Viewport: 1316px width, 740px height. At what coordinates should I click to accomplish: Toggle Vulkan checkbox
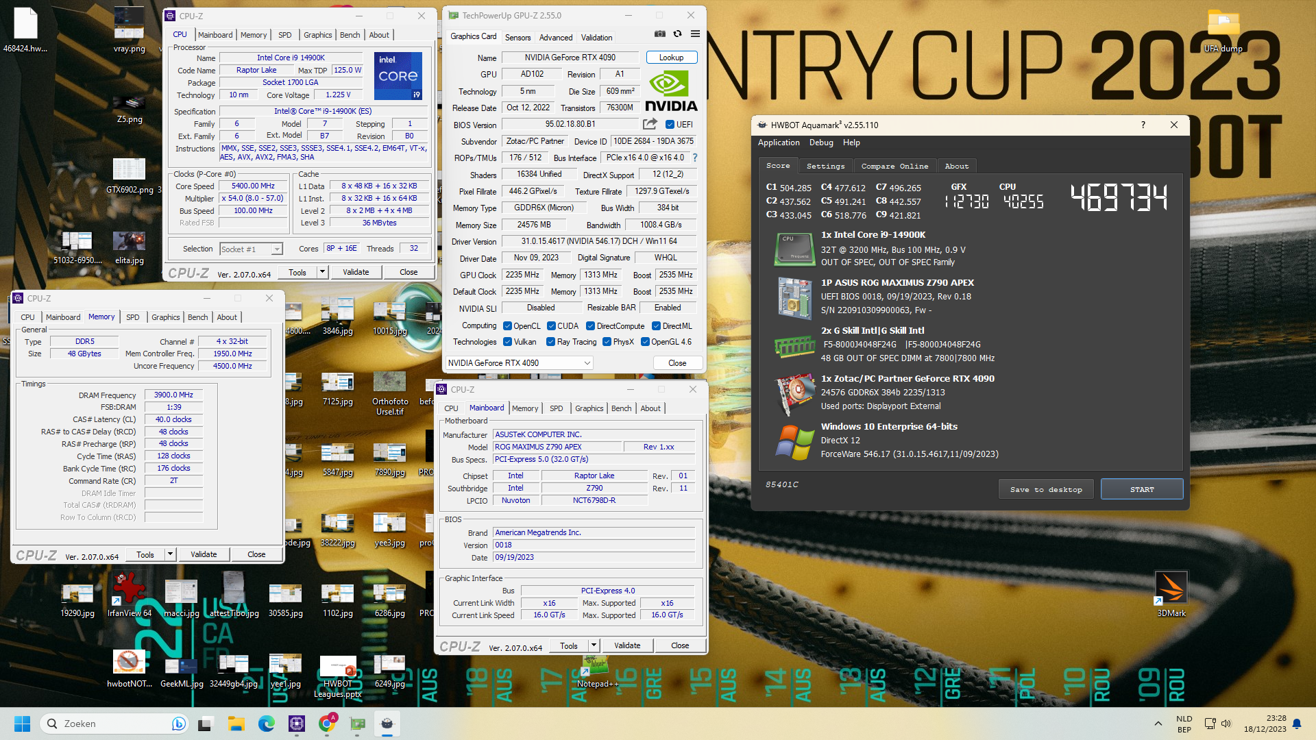[507, 342]
